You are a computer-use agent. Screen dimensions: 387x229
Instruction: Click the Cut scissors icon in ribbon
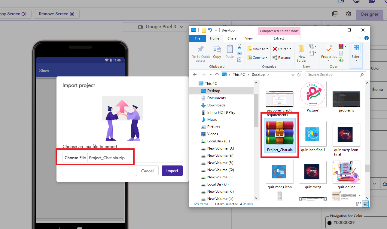[x=239, y=47]
